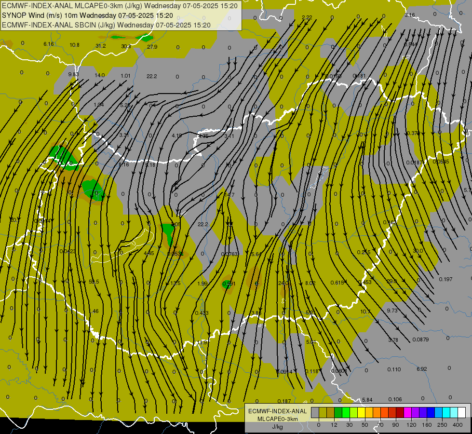Click the map value '30.8'
472x434 pixels.
click(x=126, y=46)
